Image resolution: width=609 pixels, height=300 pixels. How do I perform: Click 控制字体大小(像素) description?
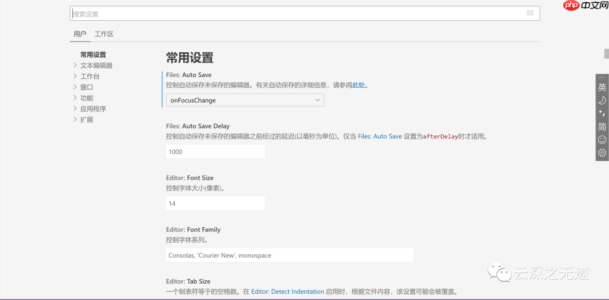195,189
